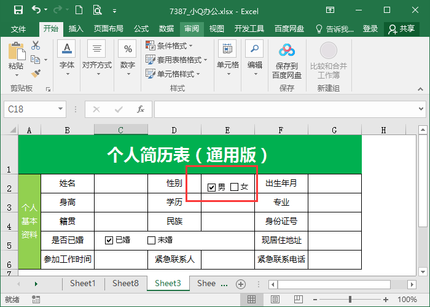The width and height of the screenshot is (430, 307).
Task: Open the 编辑 editing group
Action: click(255, 58)
